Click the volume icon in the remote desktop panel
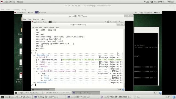This screenshot has height=99, width=176. [x=136, y=13]
